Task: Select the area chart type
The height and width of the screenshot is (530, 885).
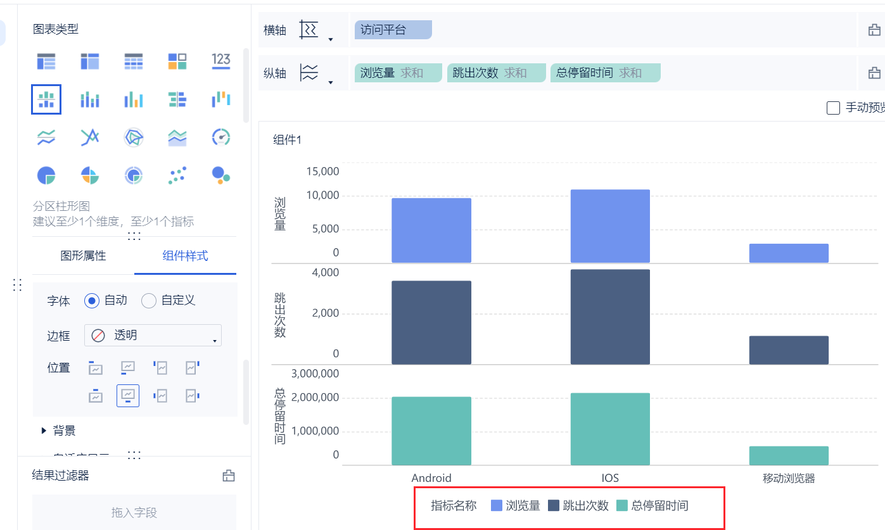Action: point(177,137)
